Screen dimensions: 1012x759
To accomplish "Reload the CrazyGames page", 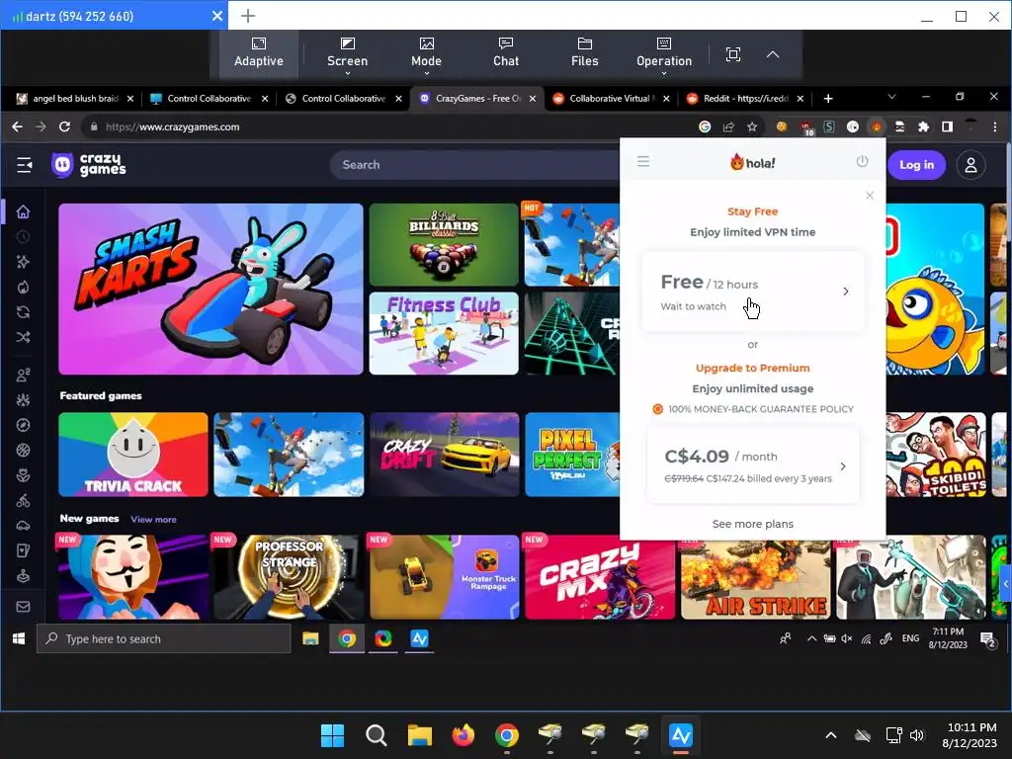I will pyautogui.click(x=64, y=127).
